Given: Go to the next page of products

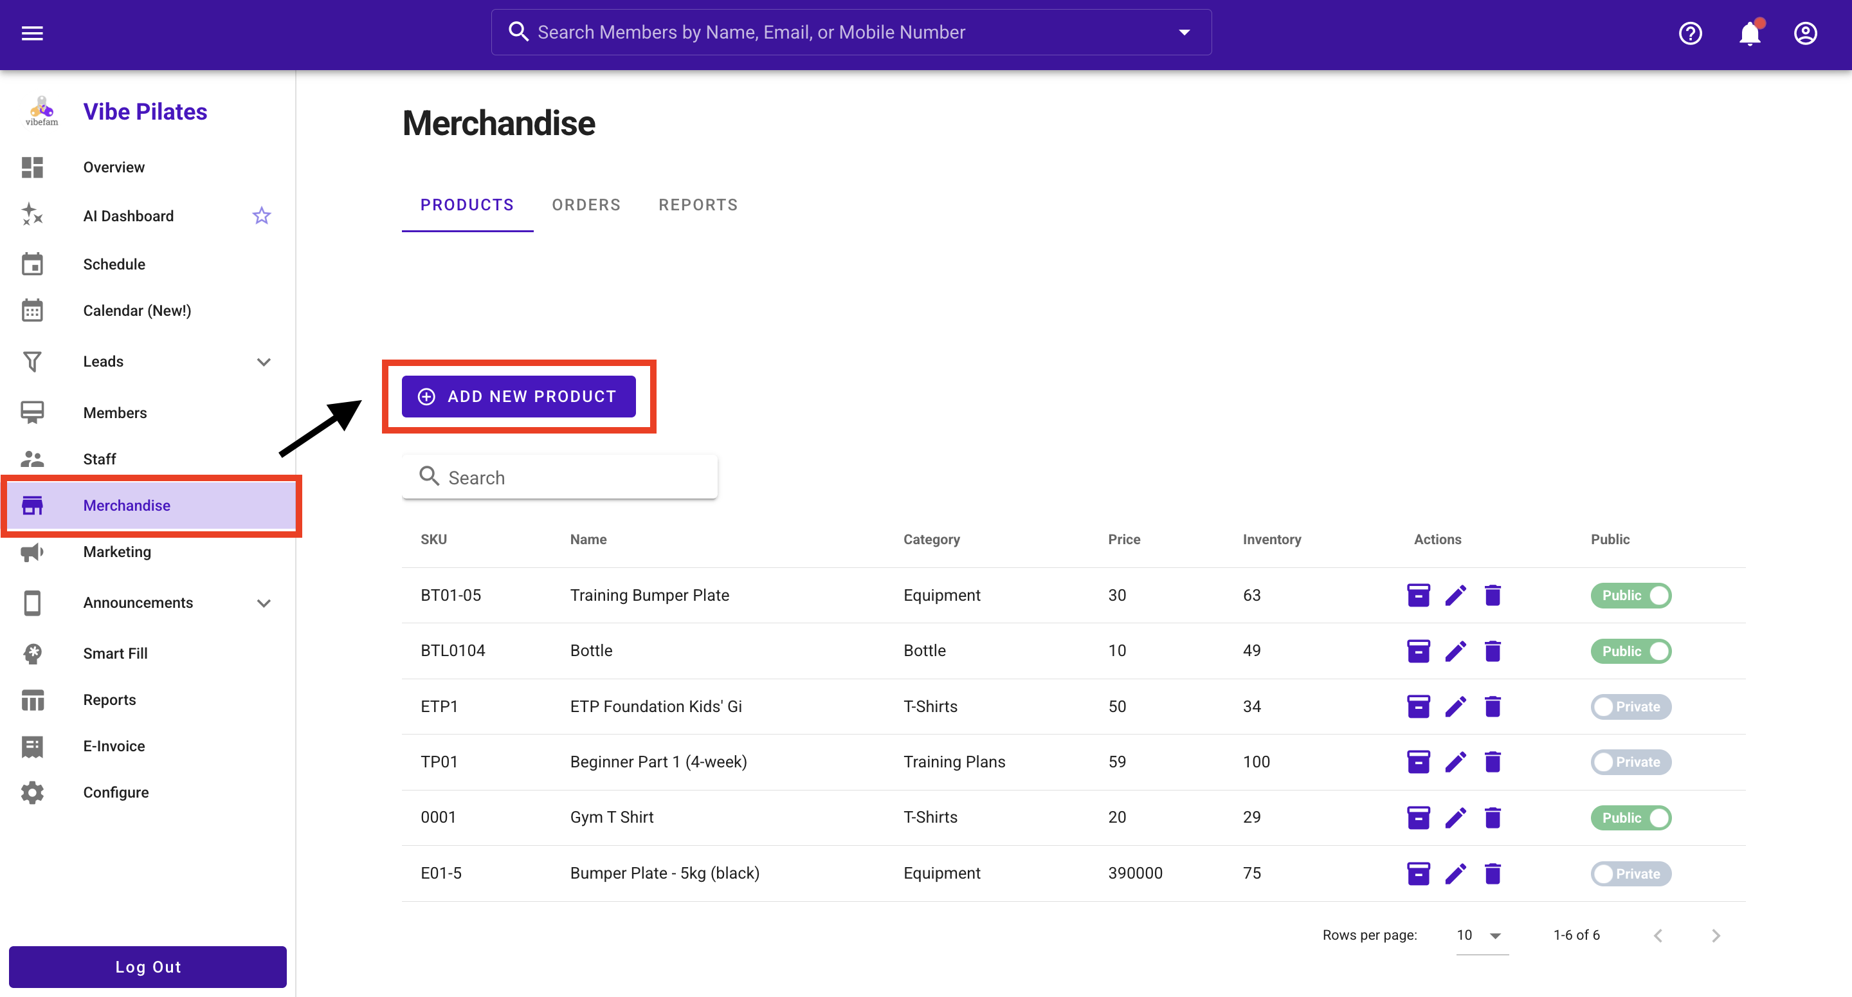Looking at the screenshot, I should [x=1716, y=935].
